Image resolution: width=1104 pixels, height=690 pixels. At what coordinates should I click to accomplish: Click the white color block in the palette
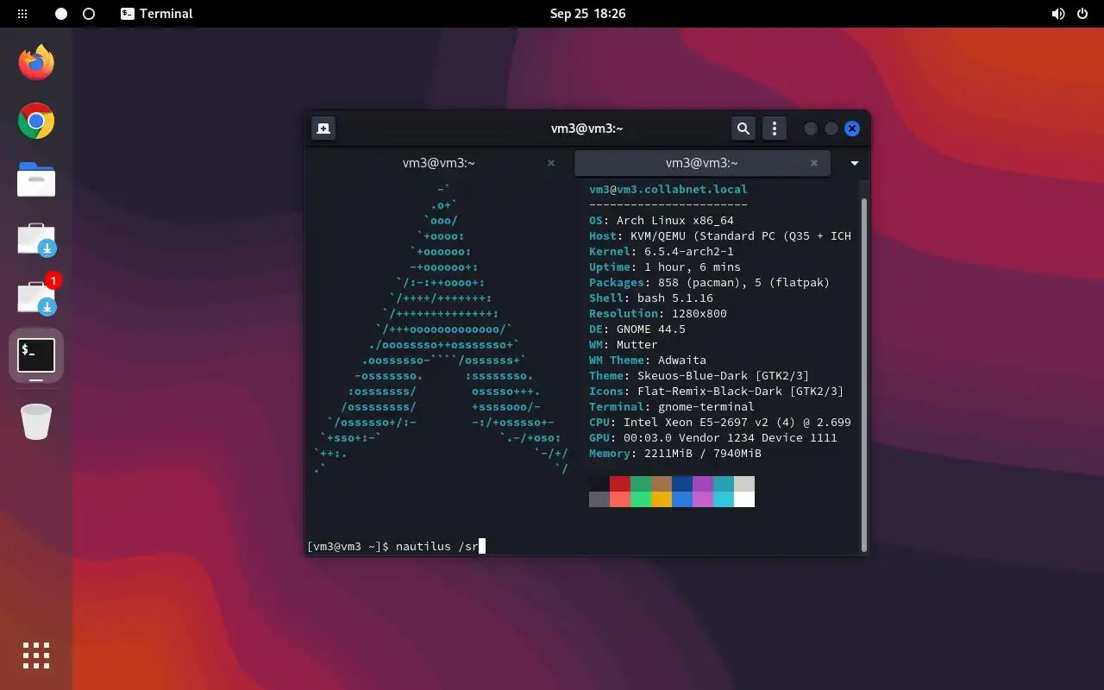(744, 499)
